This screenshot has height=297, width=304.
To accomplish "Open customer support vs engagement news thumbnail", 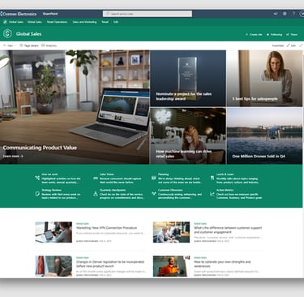I will tap(171, 232).
